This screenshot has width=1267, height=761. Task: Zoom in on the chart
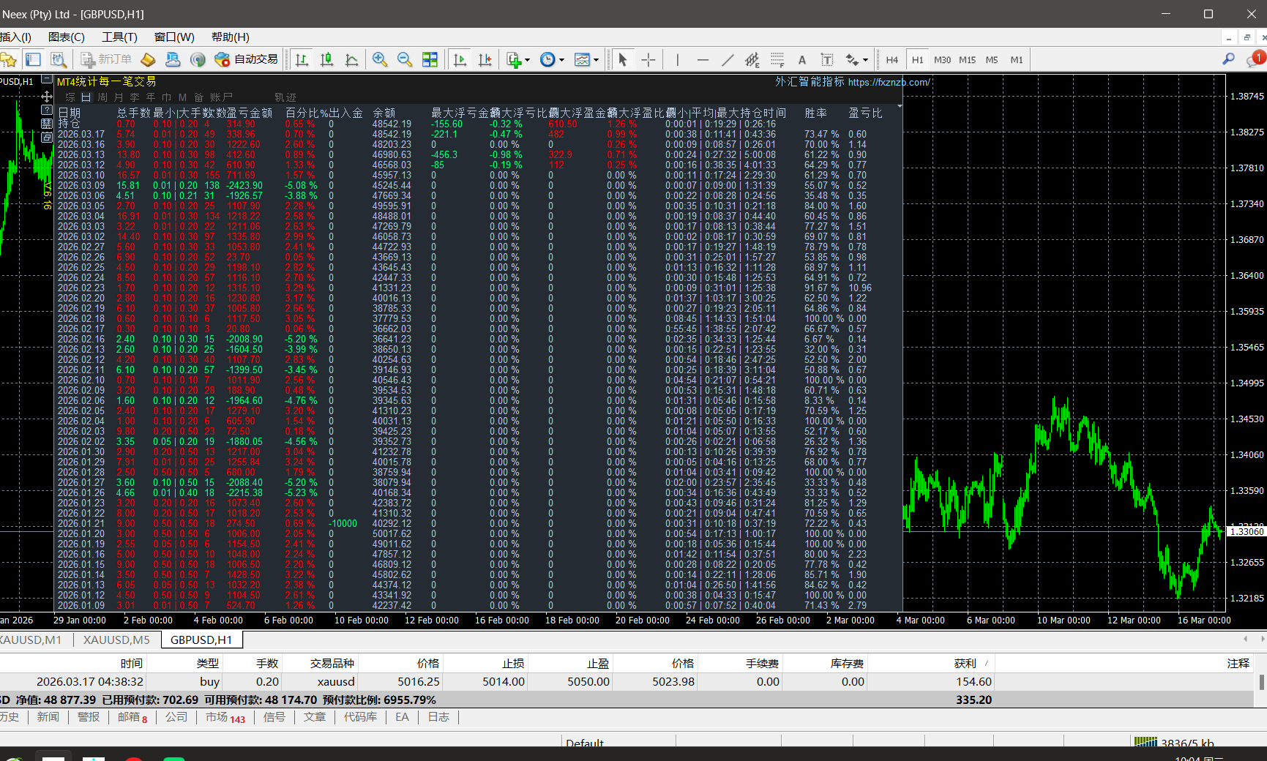pyautogui.click(x=379, y=60)
